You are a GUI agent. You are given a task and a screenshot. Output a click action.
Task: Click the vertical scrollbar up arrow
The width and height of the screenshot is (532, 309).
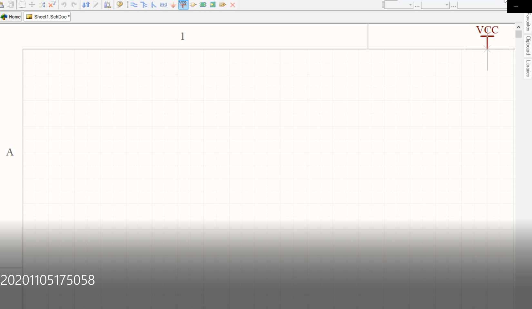pos(518,27)
